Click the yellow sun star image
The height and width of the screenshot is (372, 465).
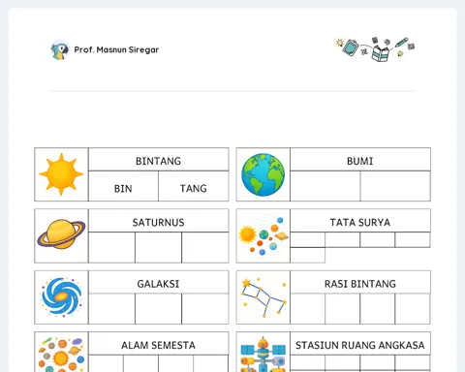point(61,174)
